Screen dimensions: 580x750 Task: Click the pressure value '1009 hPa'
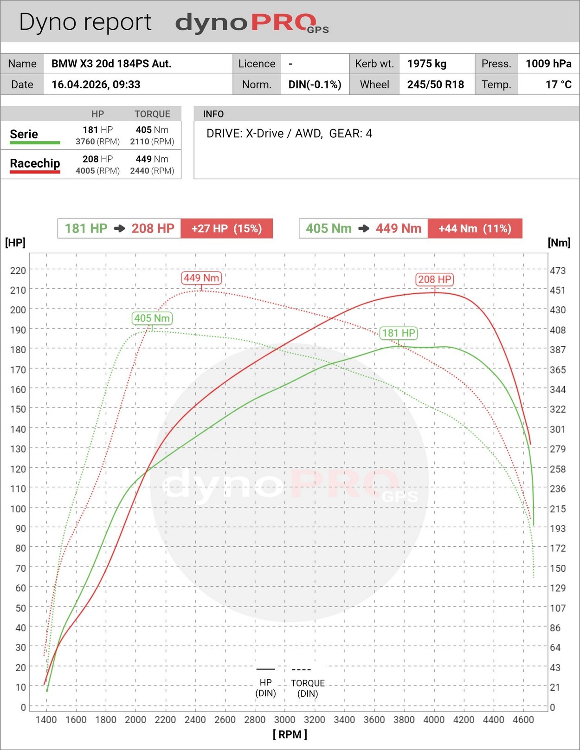point(548,64)
